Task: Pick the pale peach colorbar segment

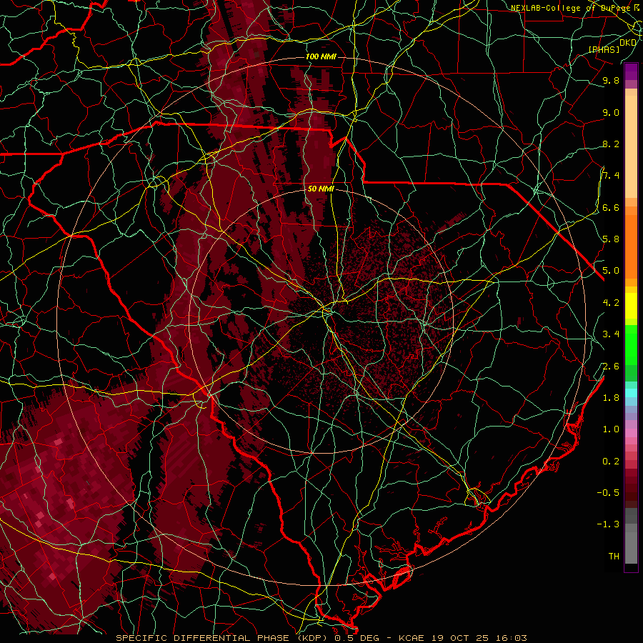Action: [x=631, y=146]
